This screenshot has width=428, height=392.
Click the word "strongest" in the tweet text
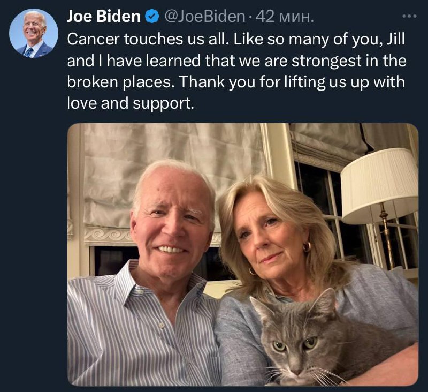pos(315,62)
